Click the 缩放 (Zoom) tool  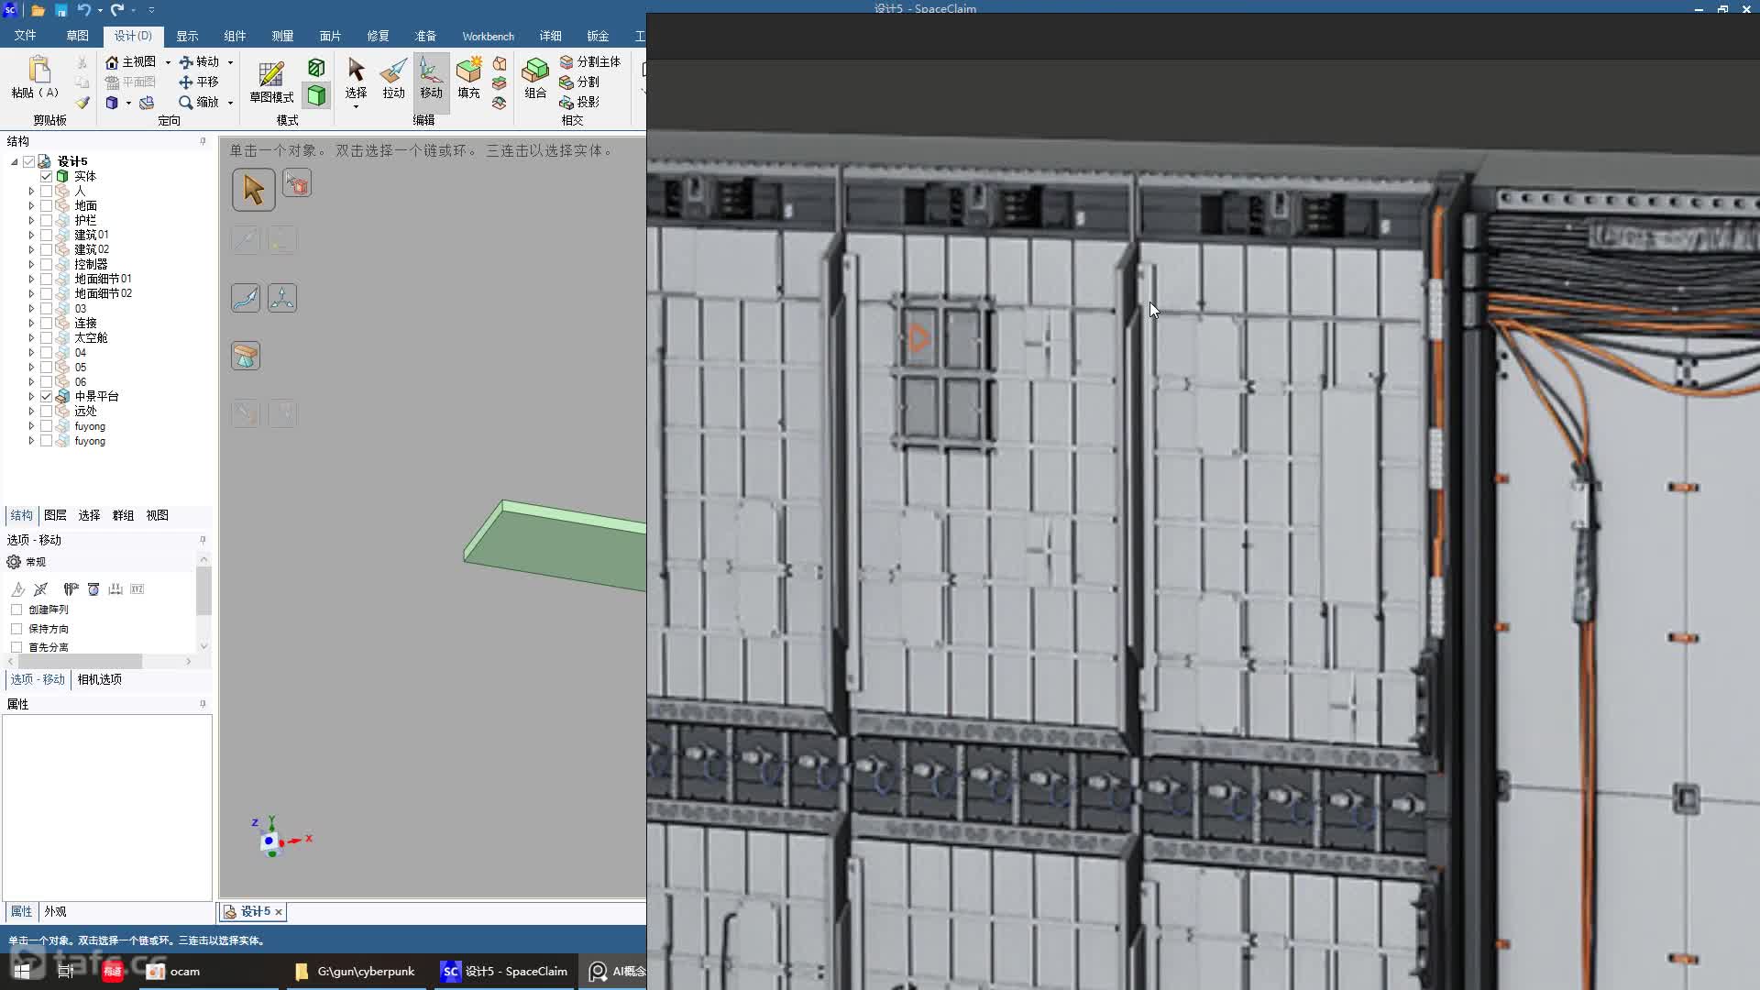coord(199,102)
